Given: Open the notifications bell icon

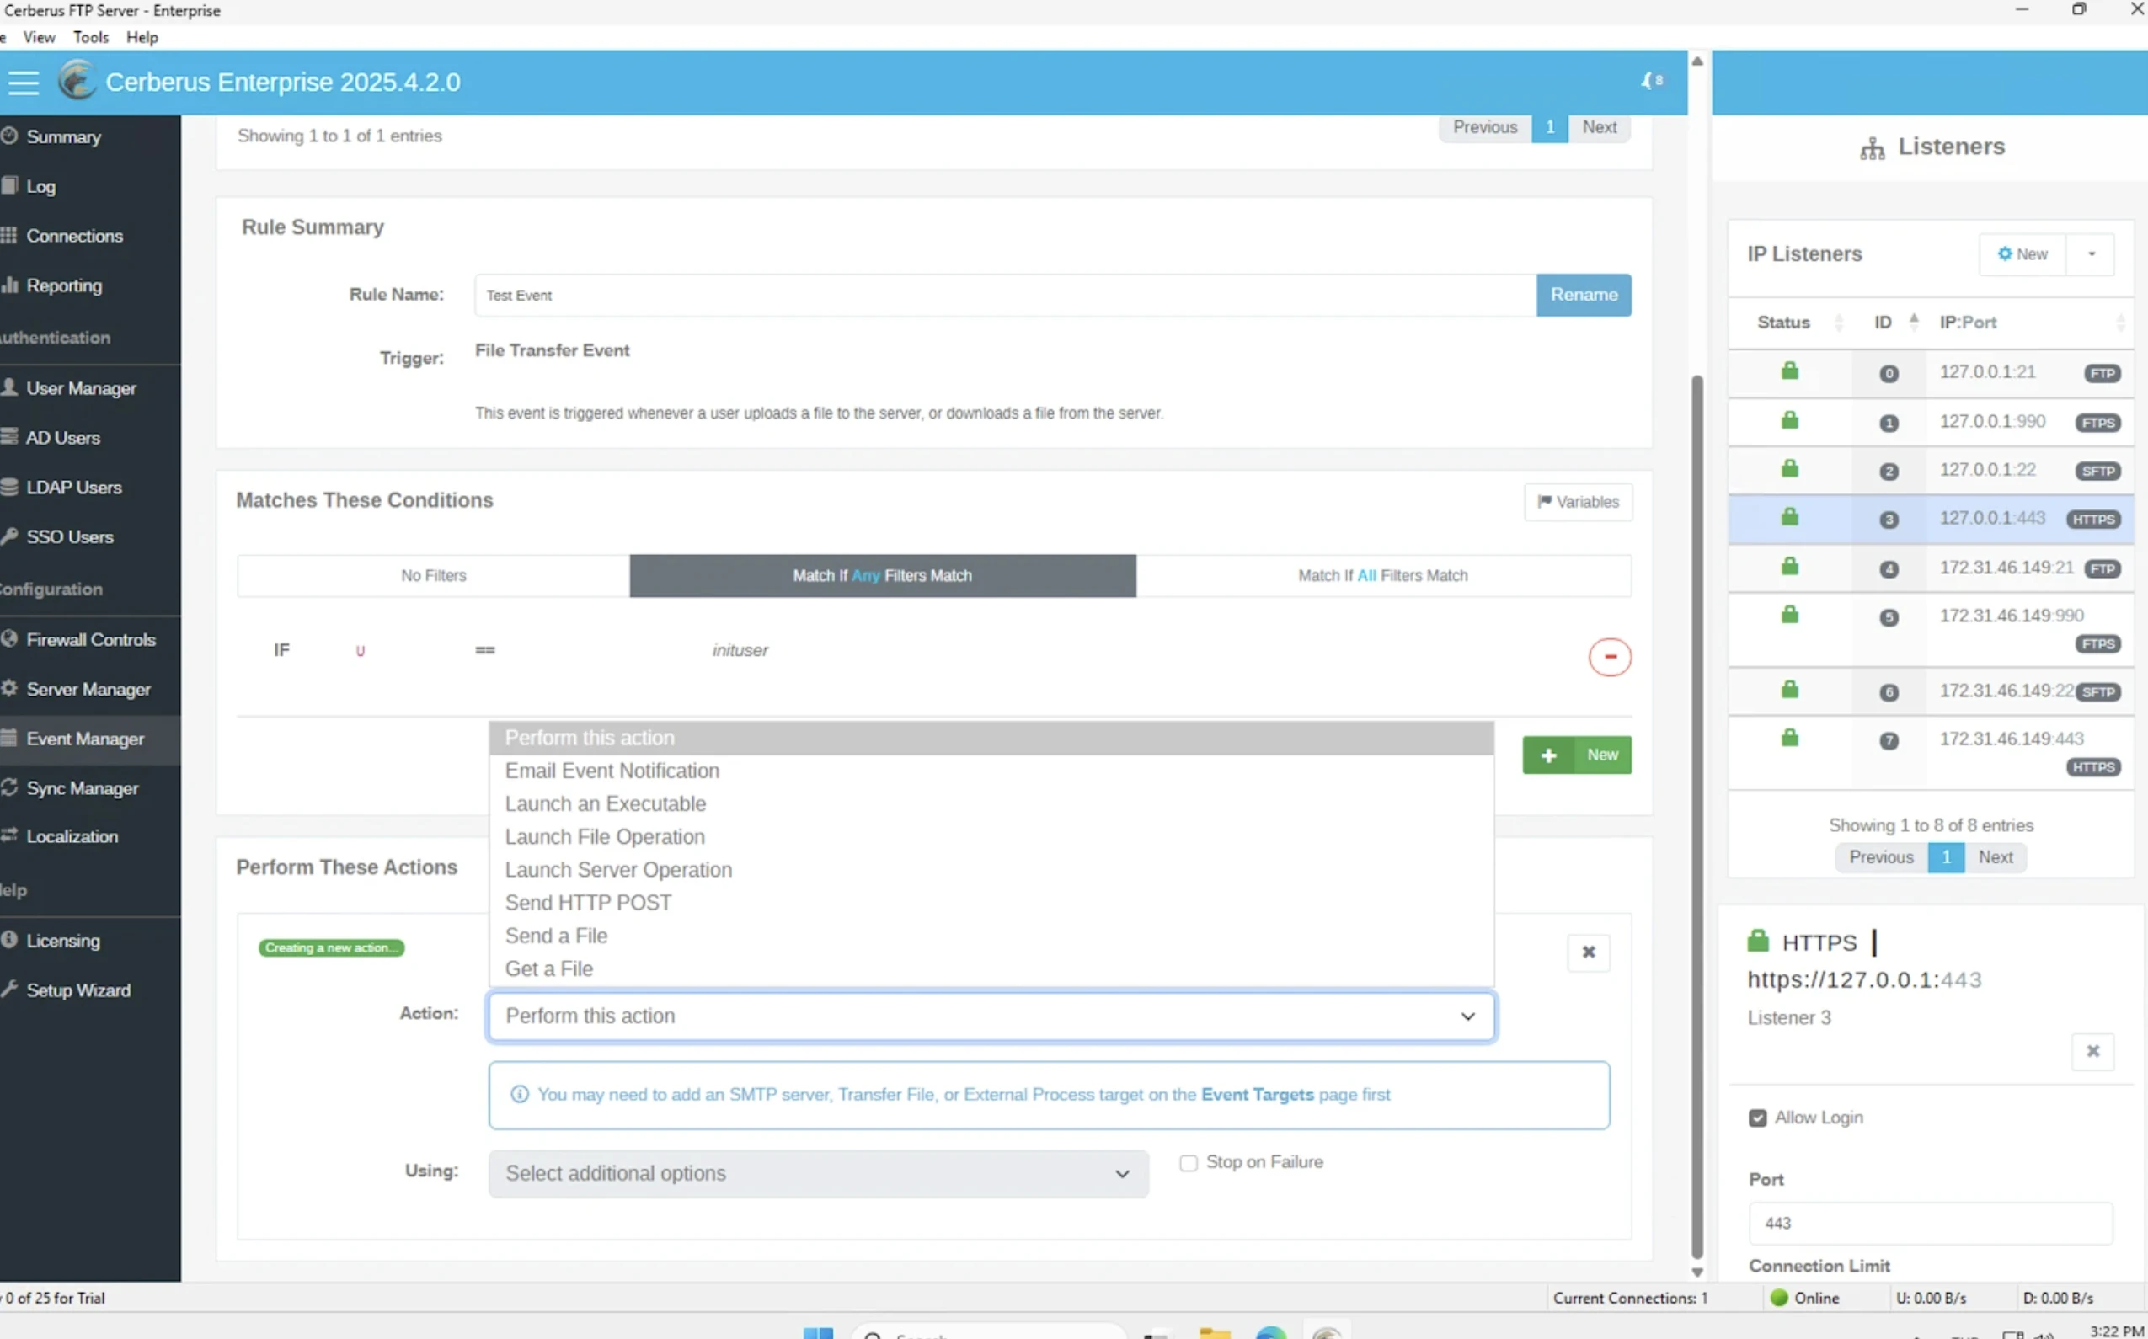Looking at the screenshot, I should point(1651,81).
